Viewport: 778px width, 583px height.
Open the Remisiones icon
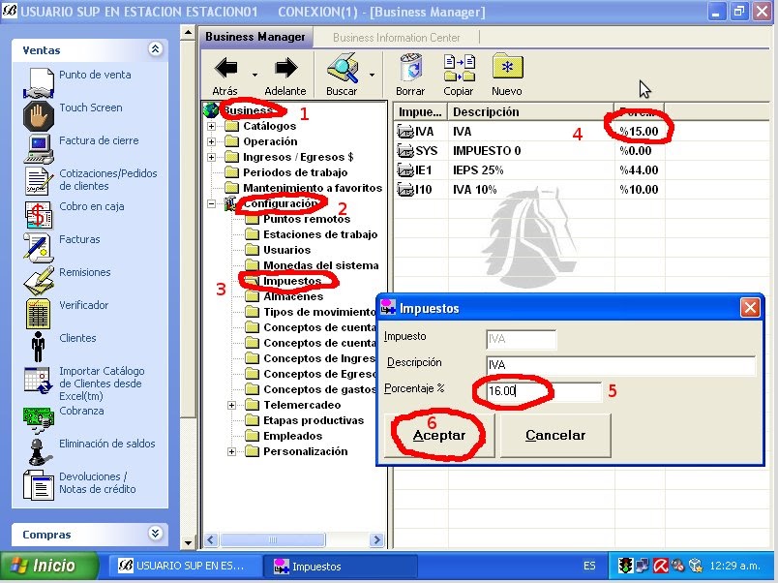point(38,280)
